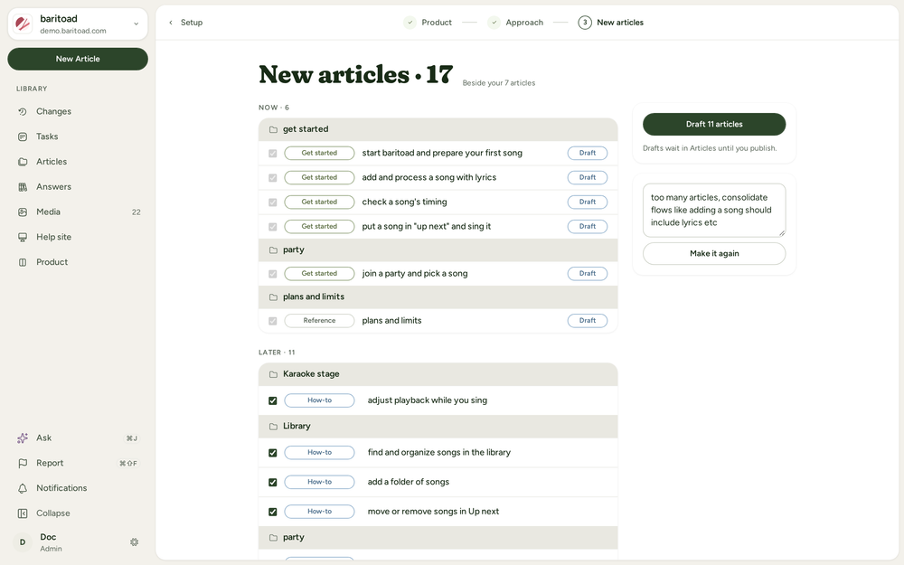Open type dropdown for join a party article

pos(319,273)
